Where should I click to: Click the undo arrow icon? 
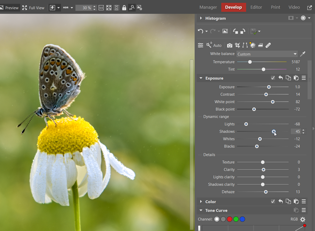tap(200, 31)
